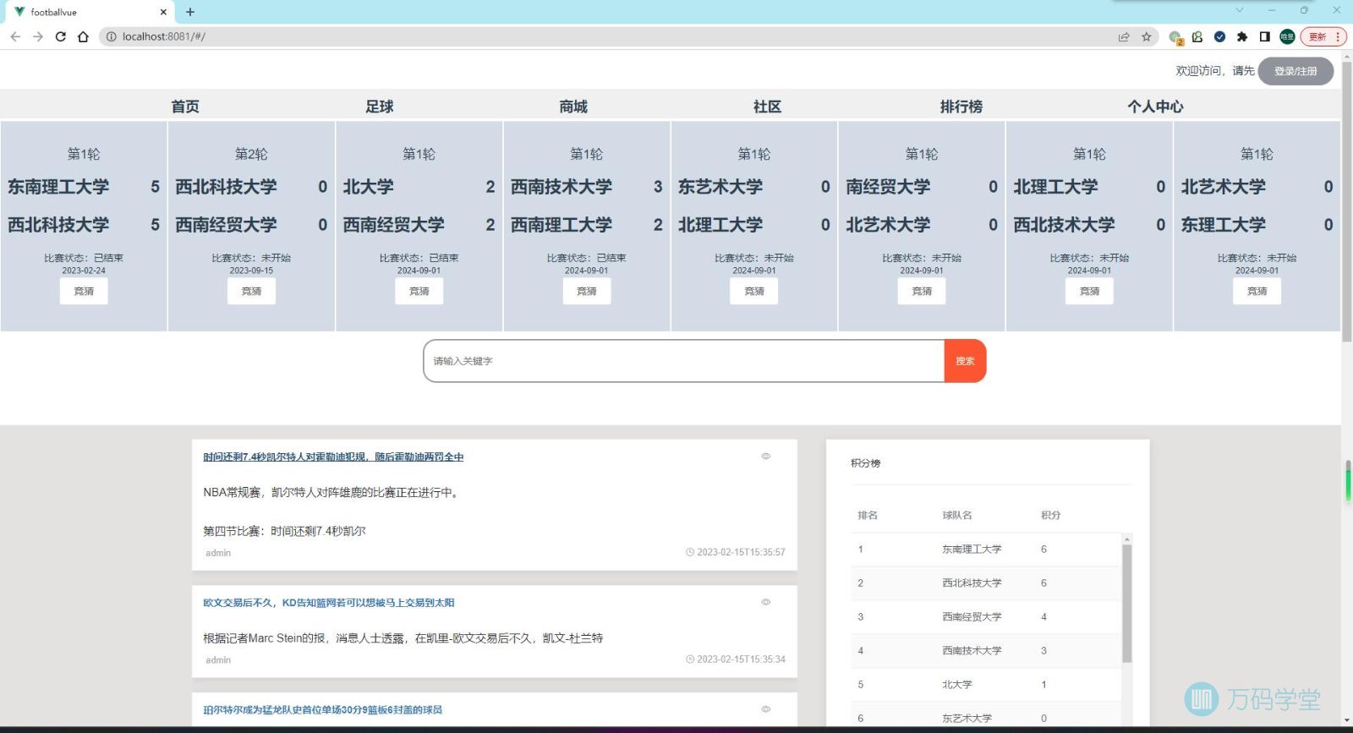Image resolution: width=1353 pixels, height=733 pixels.
Task: Open the green profile avatar
Action: 1287,36
